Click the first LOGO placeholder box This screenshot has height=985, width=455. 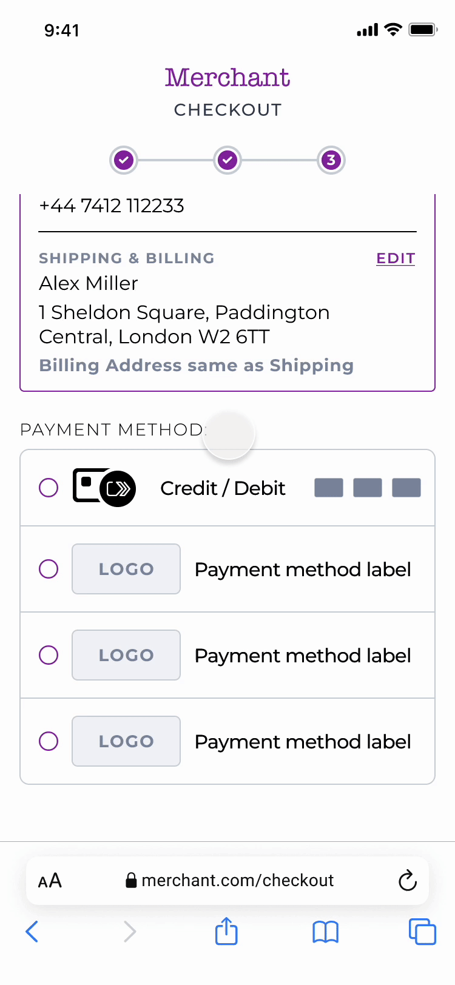pyautogui.click(x=126, y=569)
